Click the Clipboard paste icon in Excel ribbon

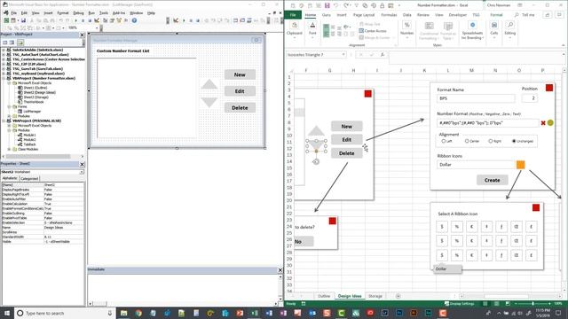295,26
